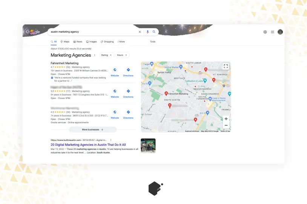Open the More search options menu
307x204 pixels.
(x=121, y=42)
